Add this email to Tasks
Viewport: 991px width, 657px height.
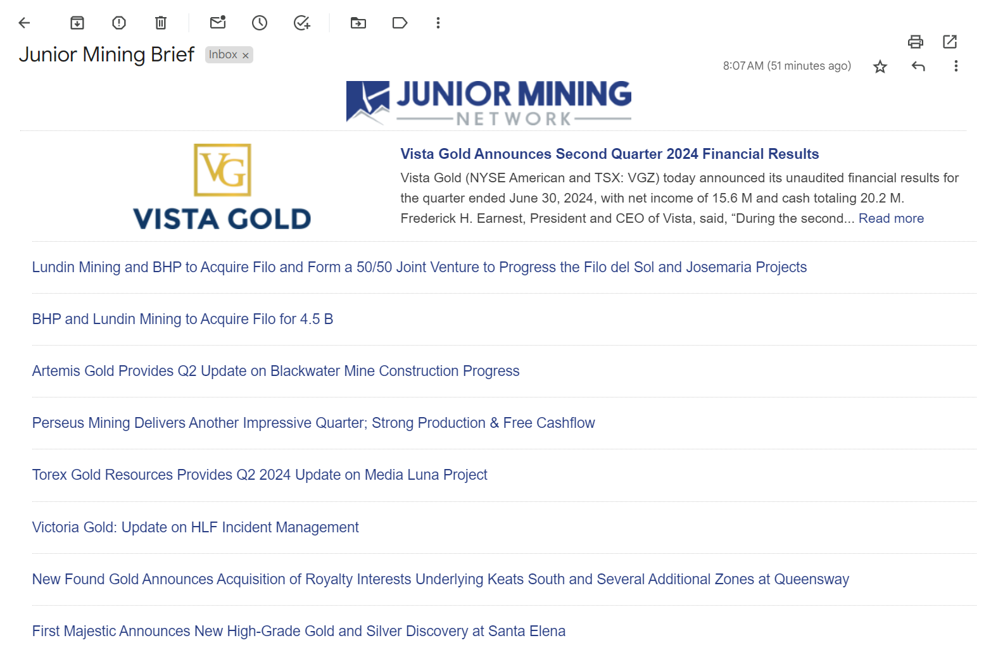pos(302,23)
